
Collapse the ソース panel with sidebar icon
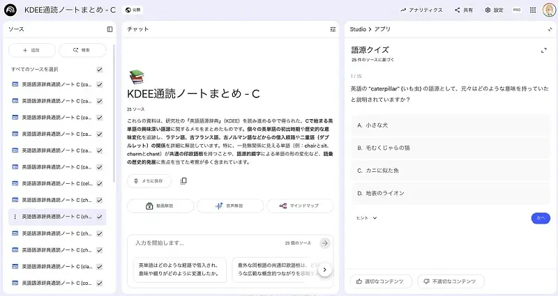[110, 29]
